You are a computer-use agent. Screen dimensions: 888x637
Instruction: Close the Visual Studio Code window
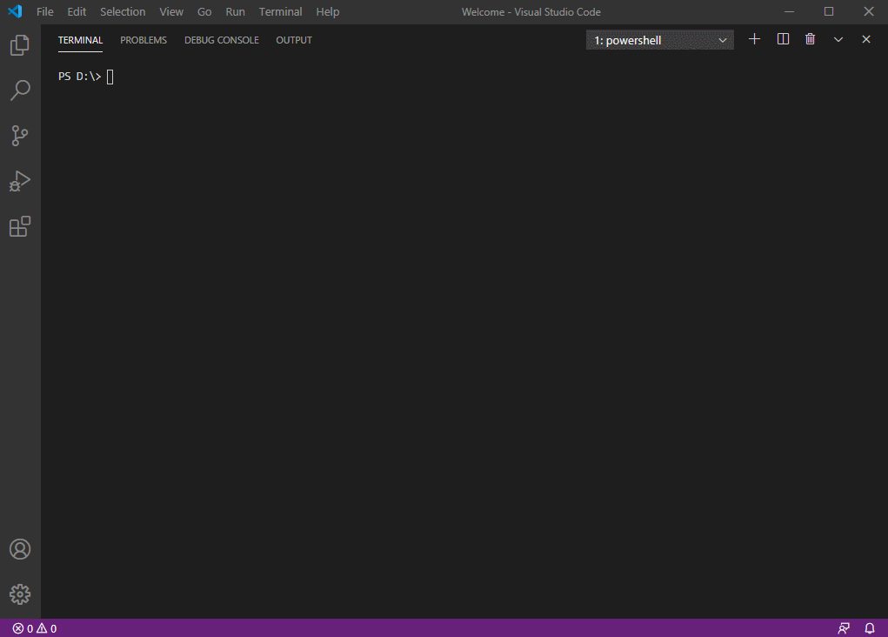click(x=868, y=11)
